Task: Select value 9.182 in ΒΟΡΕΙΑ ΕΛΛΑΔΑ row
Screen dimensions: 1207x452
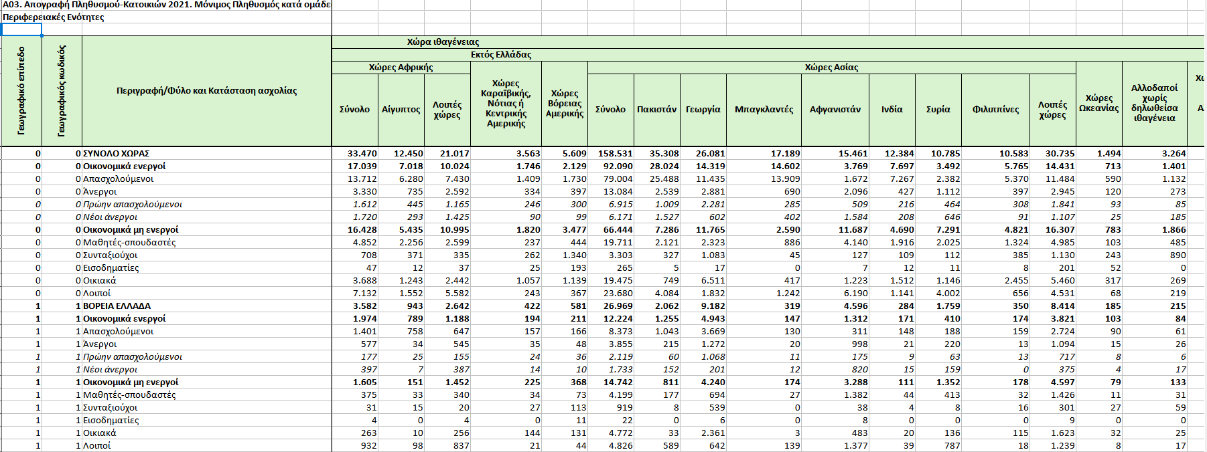Action: click(713, 306)
